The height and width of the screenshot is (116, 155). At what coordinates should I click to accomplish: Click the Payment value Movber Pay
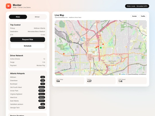click(x=41, y=65)
